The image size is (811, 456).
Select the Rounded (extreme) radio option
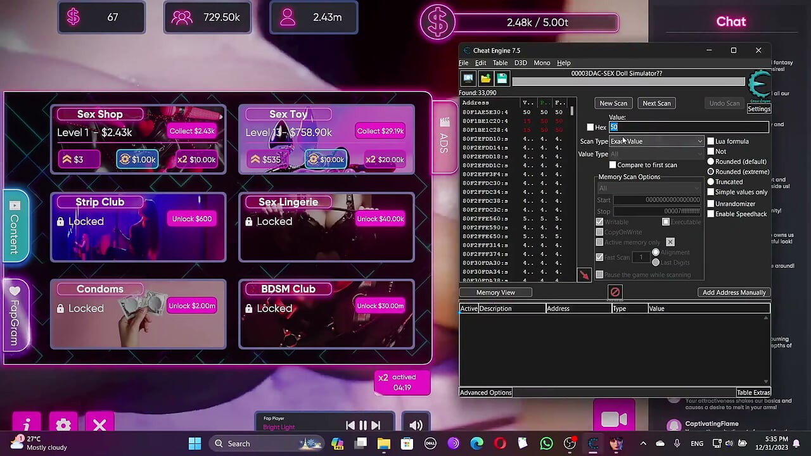(711, 172)
